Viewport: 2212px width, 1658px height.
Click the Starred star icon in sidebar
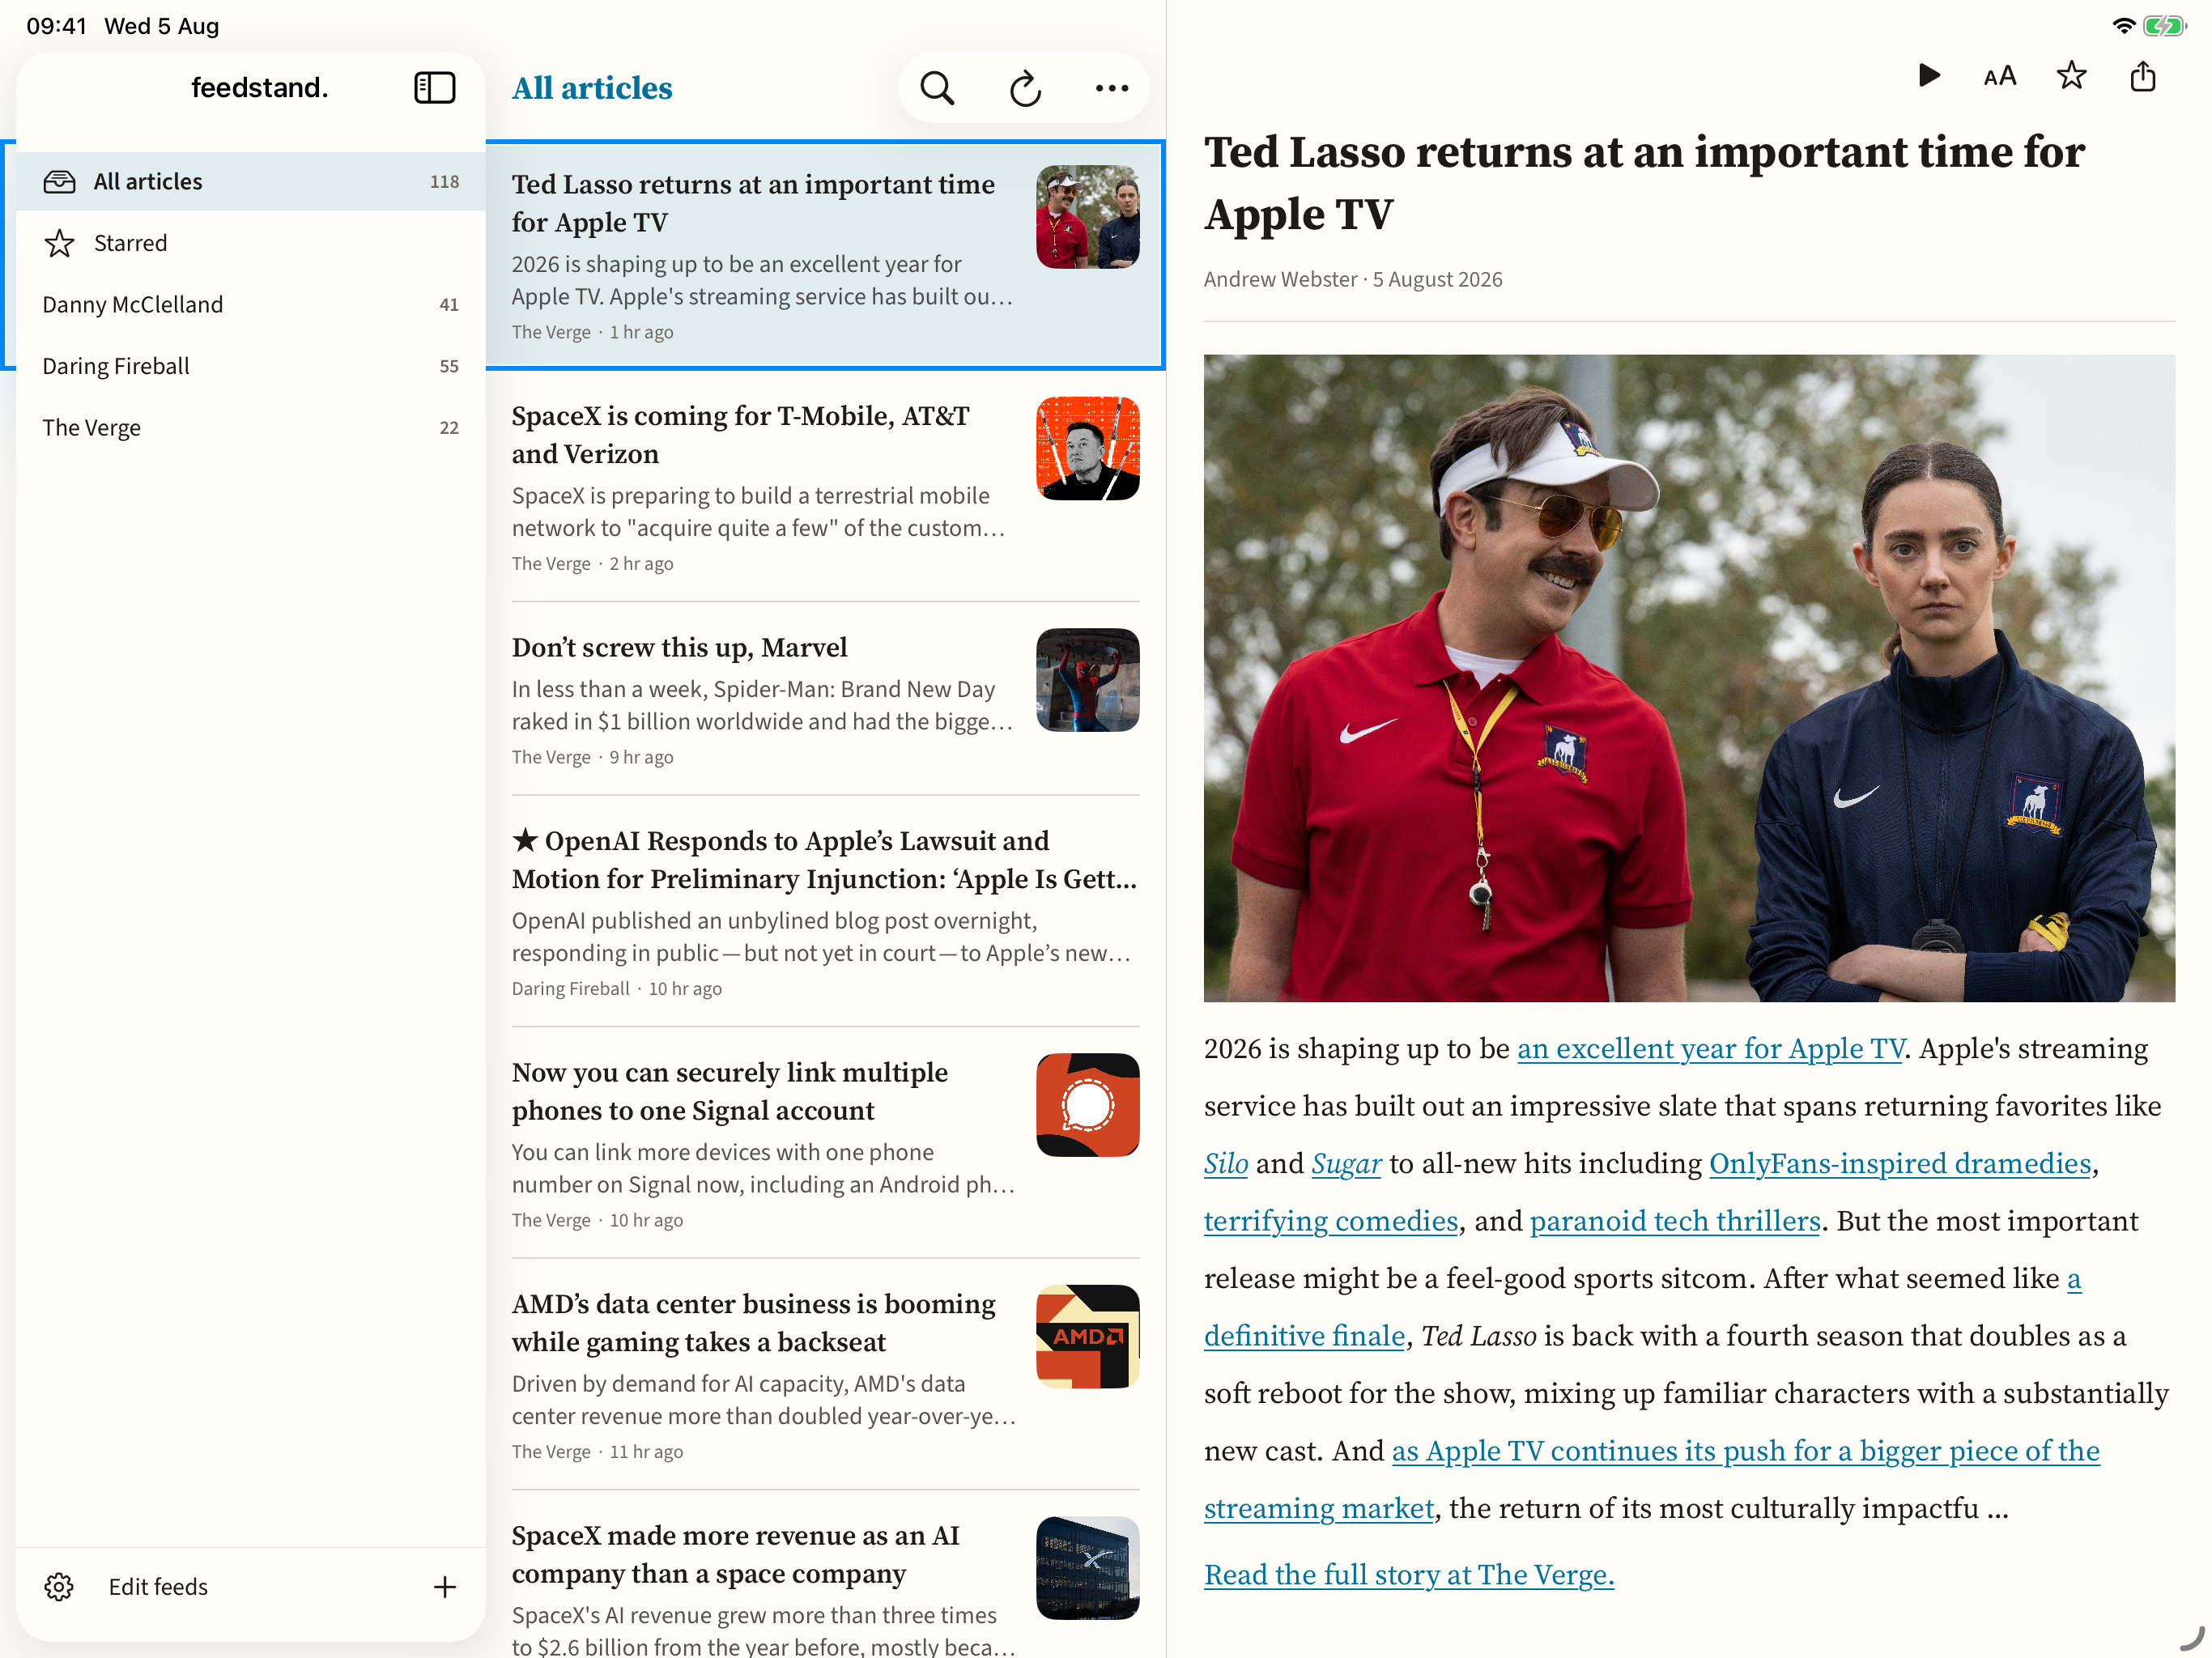pos(59,243)
